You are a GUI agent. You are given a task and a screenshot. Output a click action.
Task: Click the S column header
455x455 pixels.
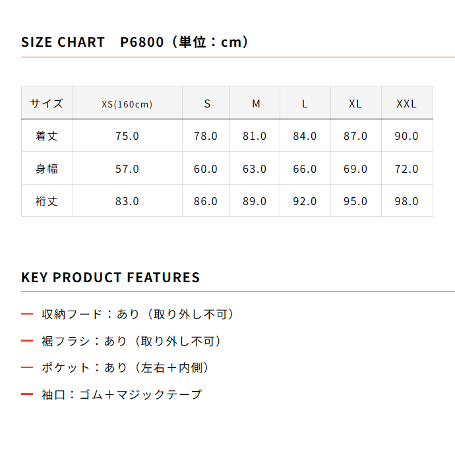pyautogui.click(x=206, y=103)
